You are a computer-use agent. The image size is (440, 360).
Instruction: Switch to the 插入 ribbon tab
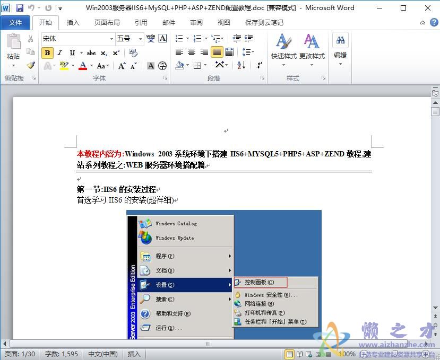(x=73, y=22)
